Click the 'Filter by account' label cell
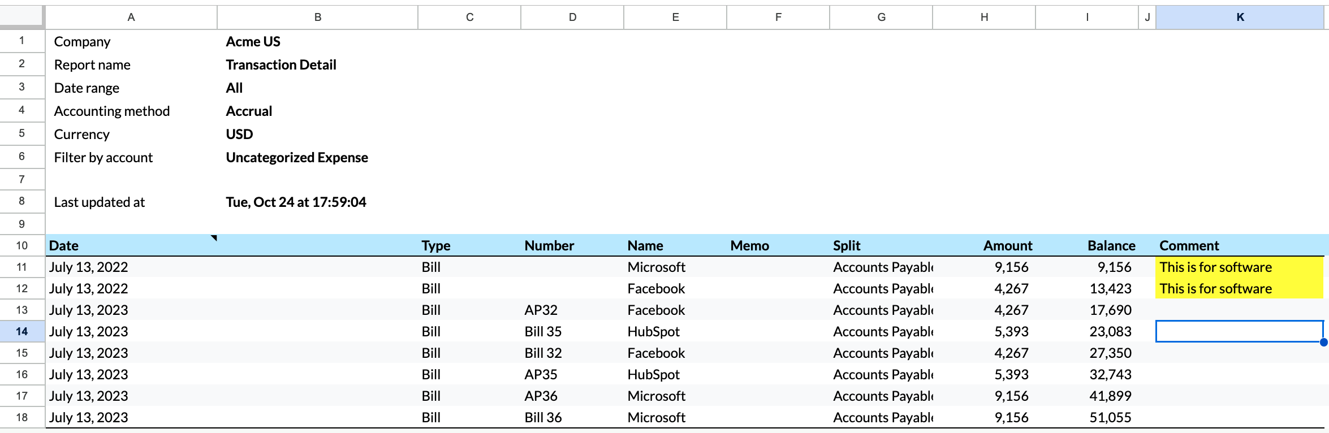Viewport: 1329px width, 433px height. click(131, 157)
